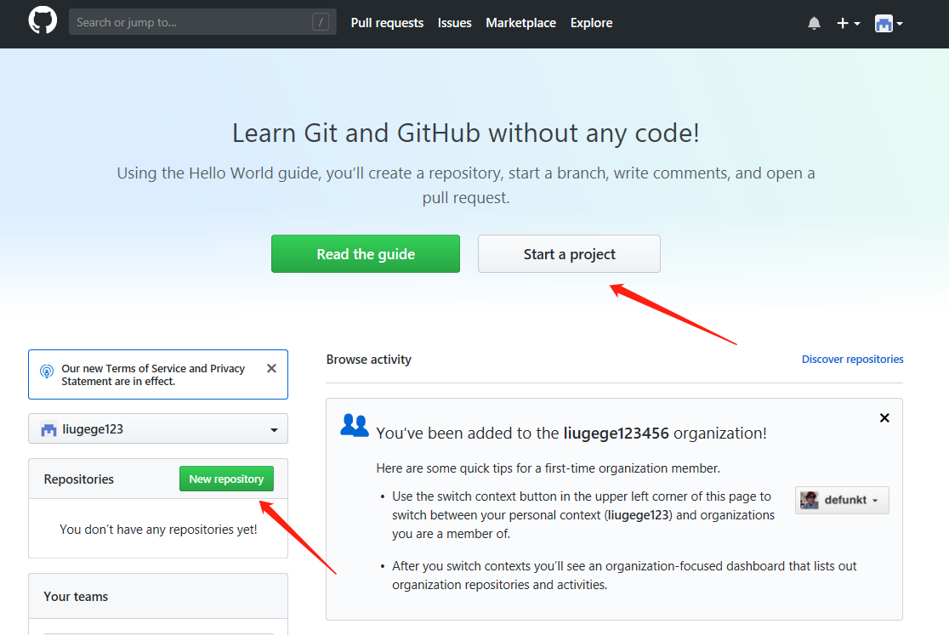Image resolution: width=949 pixels, height=635 pixels.
Task: Open the user avatar profile menu
Action: 889,24
